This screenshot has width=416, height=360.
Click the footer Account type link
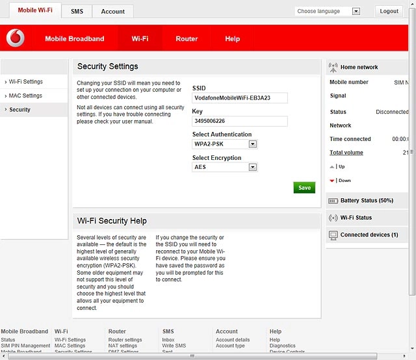click(230, 346)
